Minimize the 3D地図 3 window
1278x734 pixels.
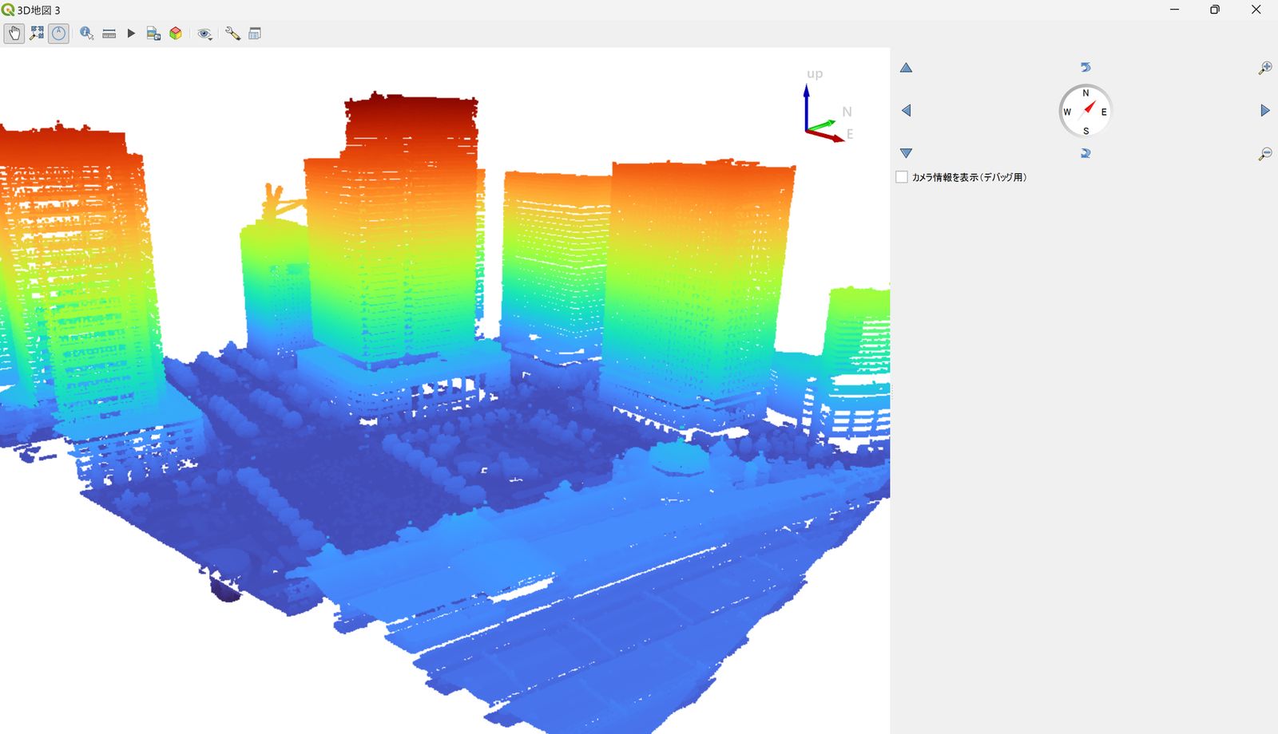point(1174,10)
